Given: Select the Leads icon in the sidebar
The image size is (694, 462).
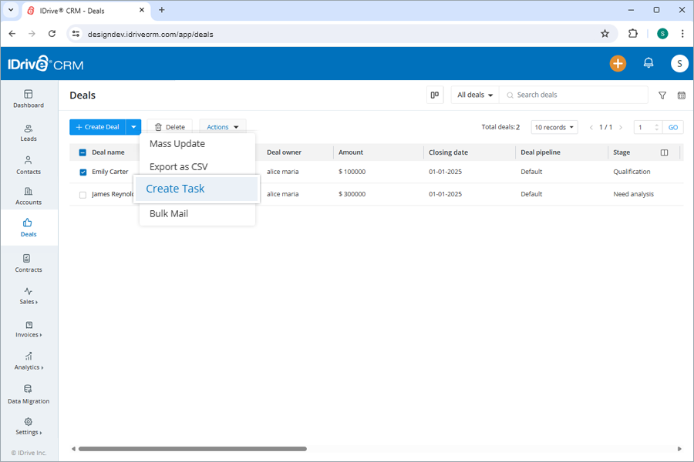Looking at the screenshot, I should [29, 132].
